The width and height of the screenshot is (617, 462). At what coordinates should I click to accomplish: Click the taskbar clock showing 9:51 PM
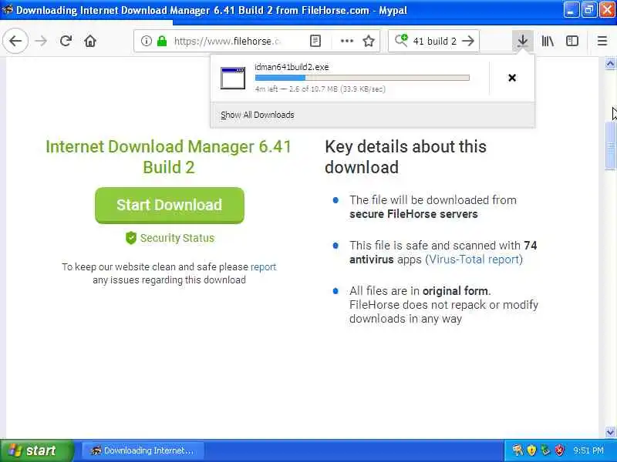click(x=588, y=450)
